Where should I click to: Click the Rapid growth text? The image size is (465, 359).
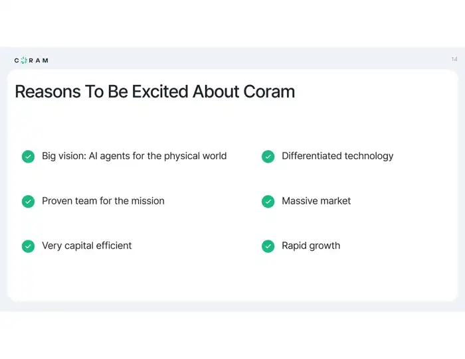click(311, 246)
